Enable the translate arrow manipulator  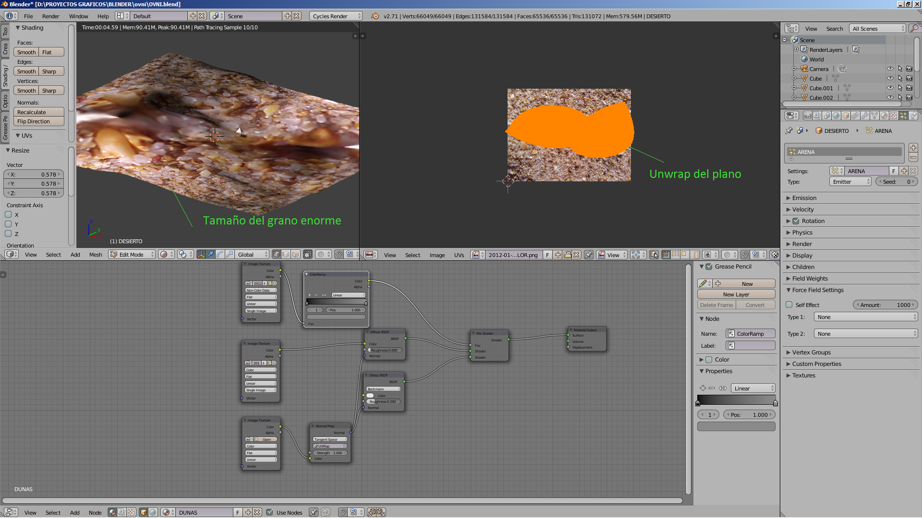(x=210, y=255)
